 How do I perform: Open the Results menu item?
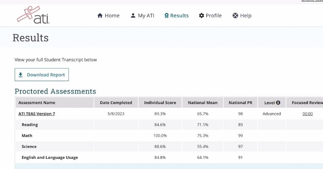tap(177, 16)
